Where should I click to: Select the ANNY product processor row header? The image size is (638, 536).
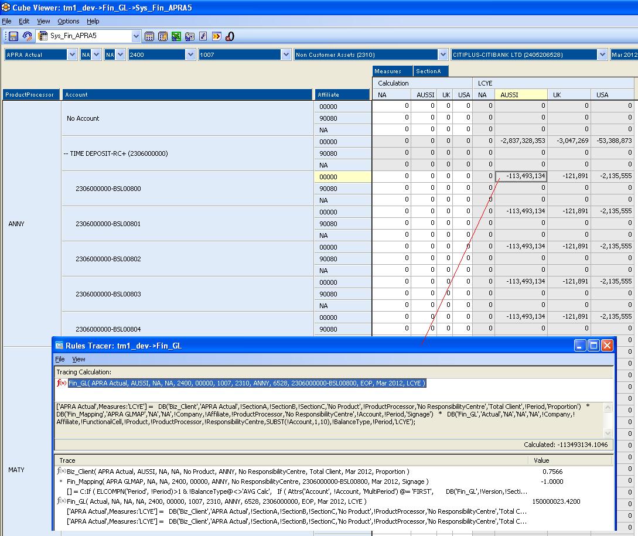coord(31,224)
